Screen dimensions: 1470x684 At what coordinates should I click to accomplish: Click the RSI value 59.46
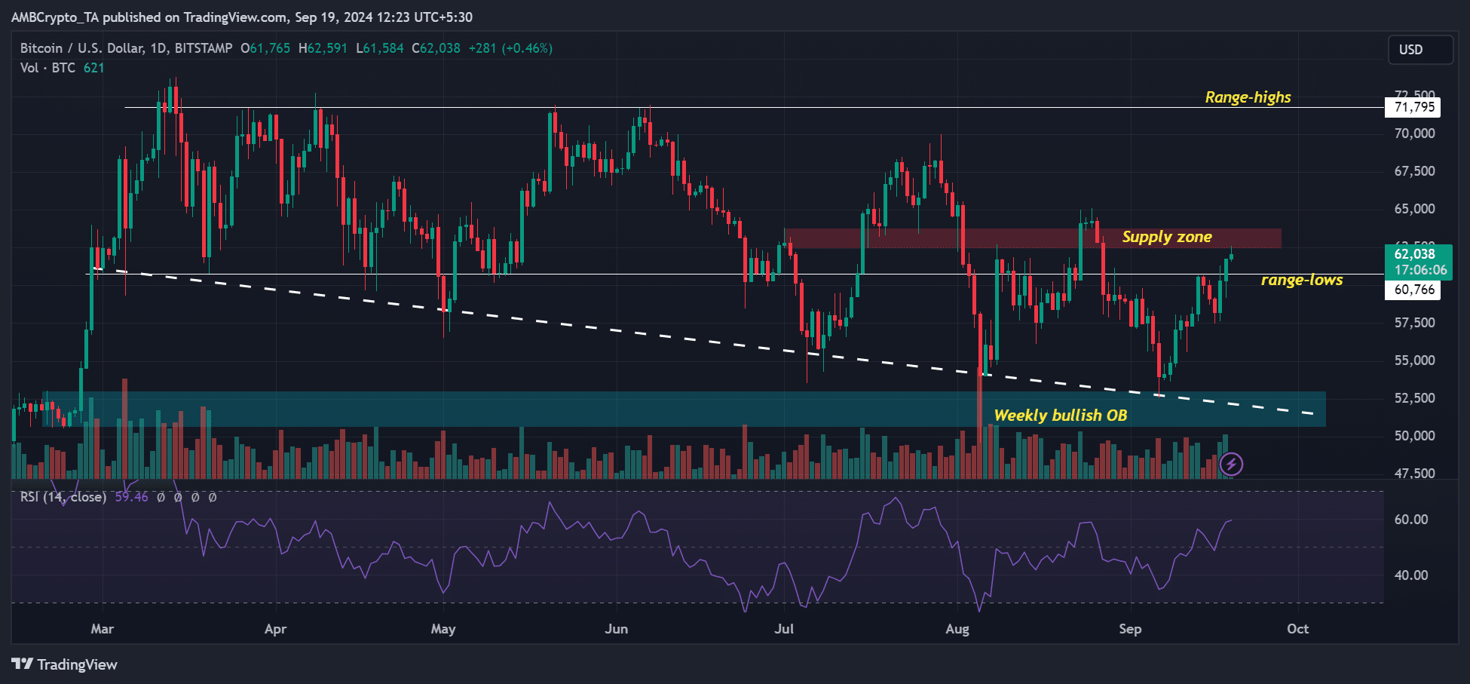click(x=132, y=497)
